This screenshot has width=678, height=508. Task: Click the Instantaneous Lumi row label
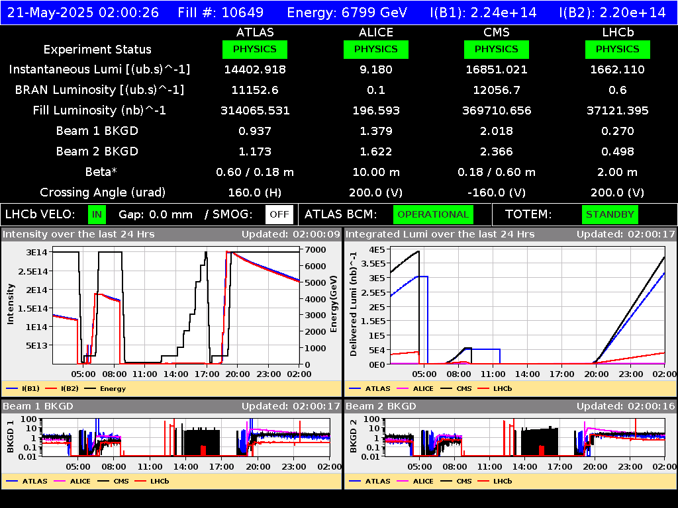pos(99,70)
